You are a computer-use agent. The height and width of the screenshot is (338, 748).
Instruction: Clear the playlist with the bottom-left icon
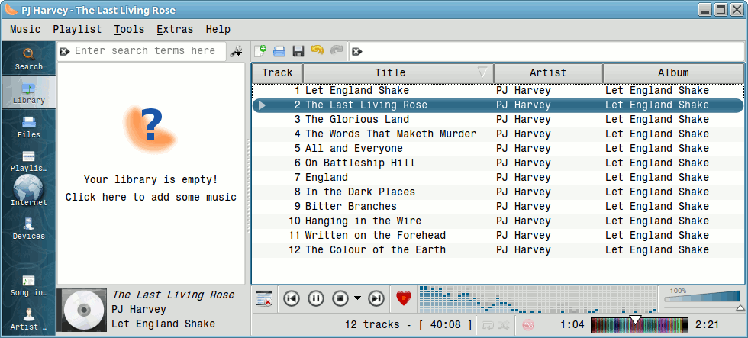[x=264, y=298]
